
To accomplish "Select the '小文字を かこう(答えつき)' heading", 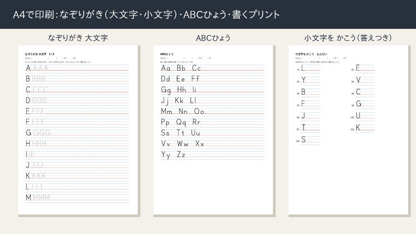I will click(x=348, y=38).
